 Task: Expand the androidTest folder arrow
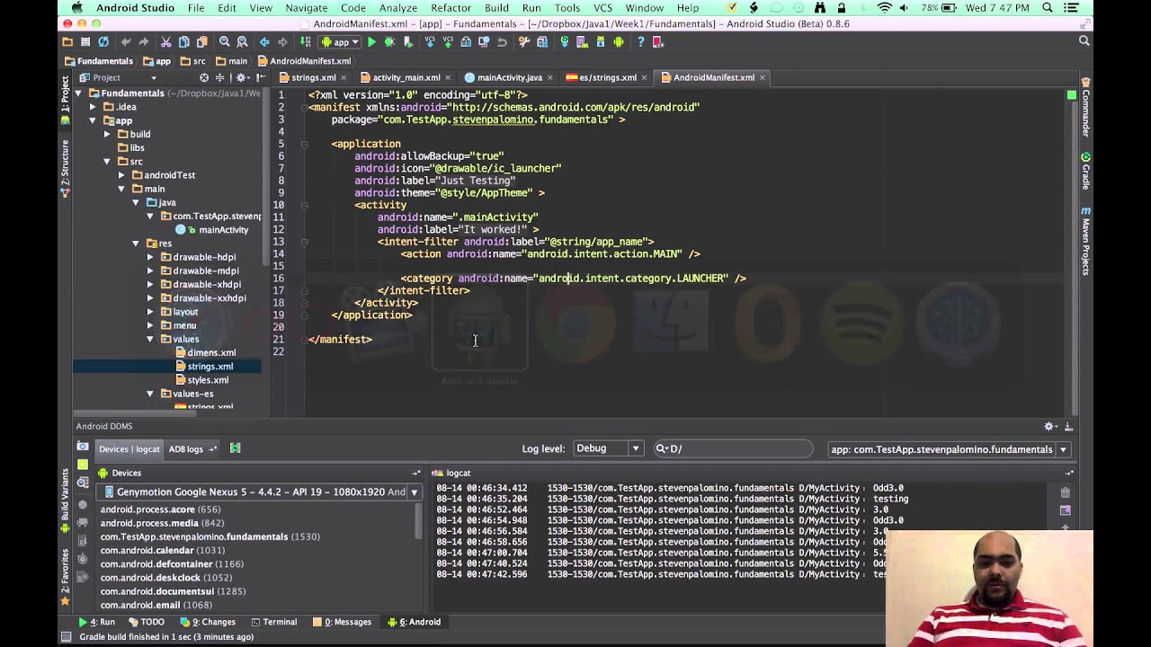pos(121,175)
